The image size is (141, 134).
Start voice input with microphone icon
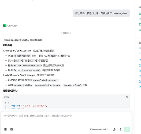click(x=121, y=129)
